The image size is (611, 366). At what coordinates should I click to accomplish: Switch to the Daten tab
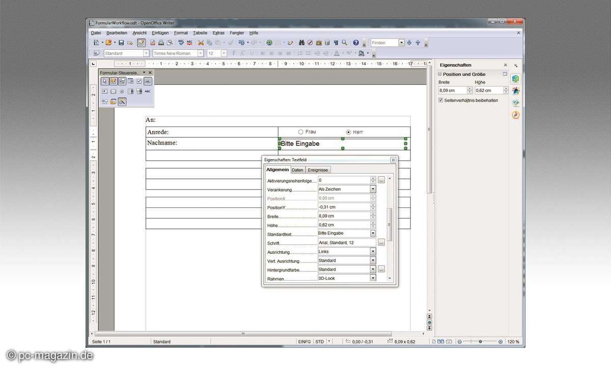[x=298, y=170]
